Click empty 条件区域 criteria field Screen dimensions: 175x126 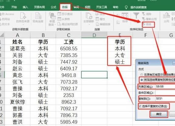coord(165,93)
